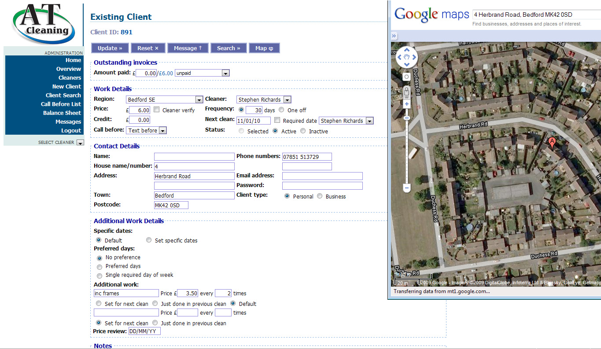Expand the Google Maps side panel arrows
The height and width of the screenshot is (349, 601).
tap(394, 36)
